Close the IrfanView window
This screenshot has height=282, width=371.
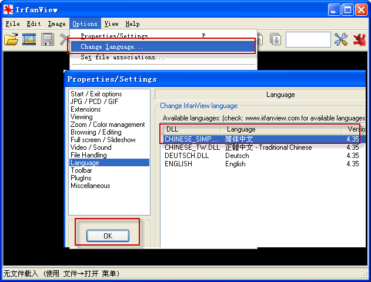[362, 10]
